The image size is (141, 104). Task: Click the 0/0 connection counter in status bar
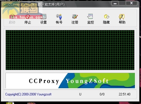(x=102, y=94)
